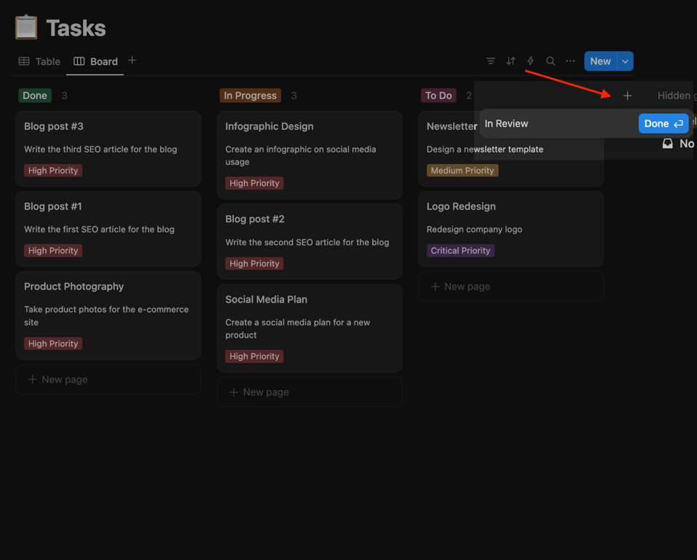The height and width of the screenshot is (560, 697).
Task: Click the filter icon in toolbar
Action: point(491,61)
